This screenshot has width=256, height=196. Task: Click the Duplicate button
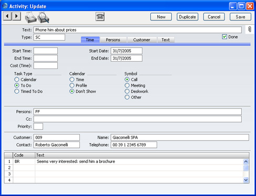(187, 17)
